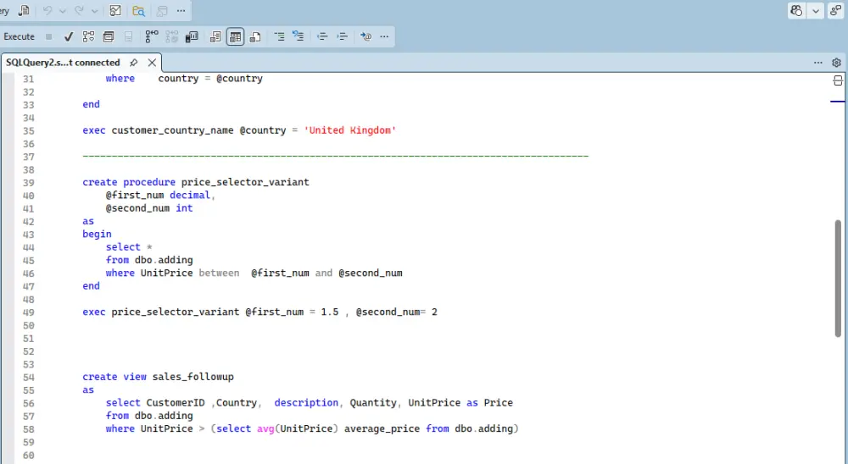The width and height of the screenshot is (848, 464).
Task: Increase indent of selected lines
Action: point(343,36)
